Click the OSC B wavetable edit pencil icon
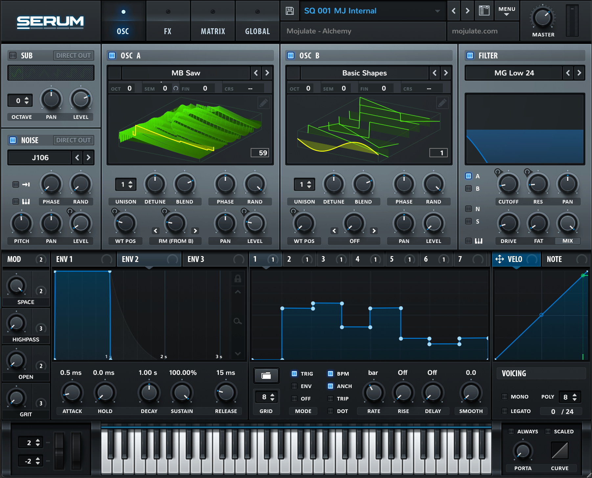 click(442, 103)
